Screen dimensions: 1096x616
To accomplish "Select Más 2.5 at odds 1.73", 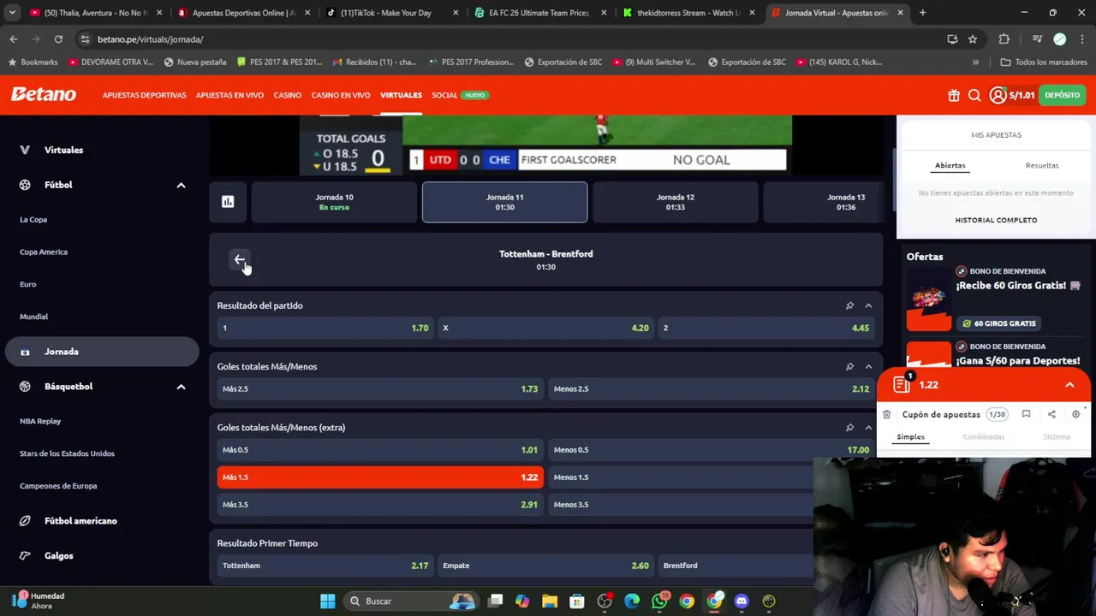I will tap(379, 388).
